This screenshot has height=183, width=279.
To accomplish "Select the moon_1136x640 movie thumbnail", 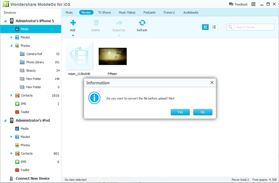I will (80, 56).
